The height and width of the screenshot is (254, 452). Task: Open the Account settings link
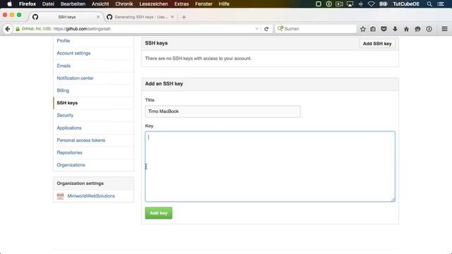click(x=73, y=54)
